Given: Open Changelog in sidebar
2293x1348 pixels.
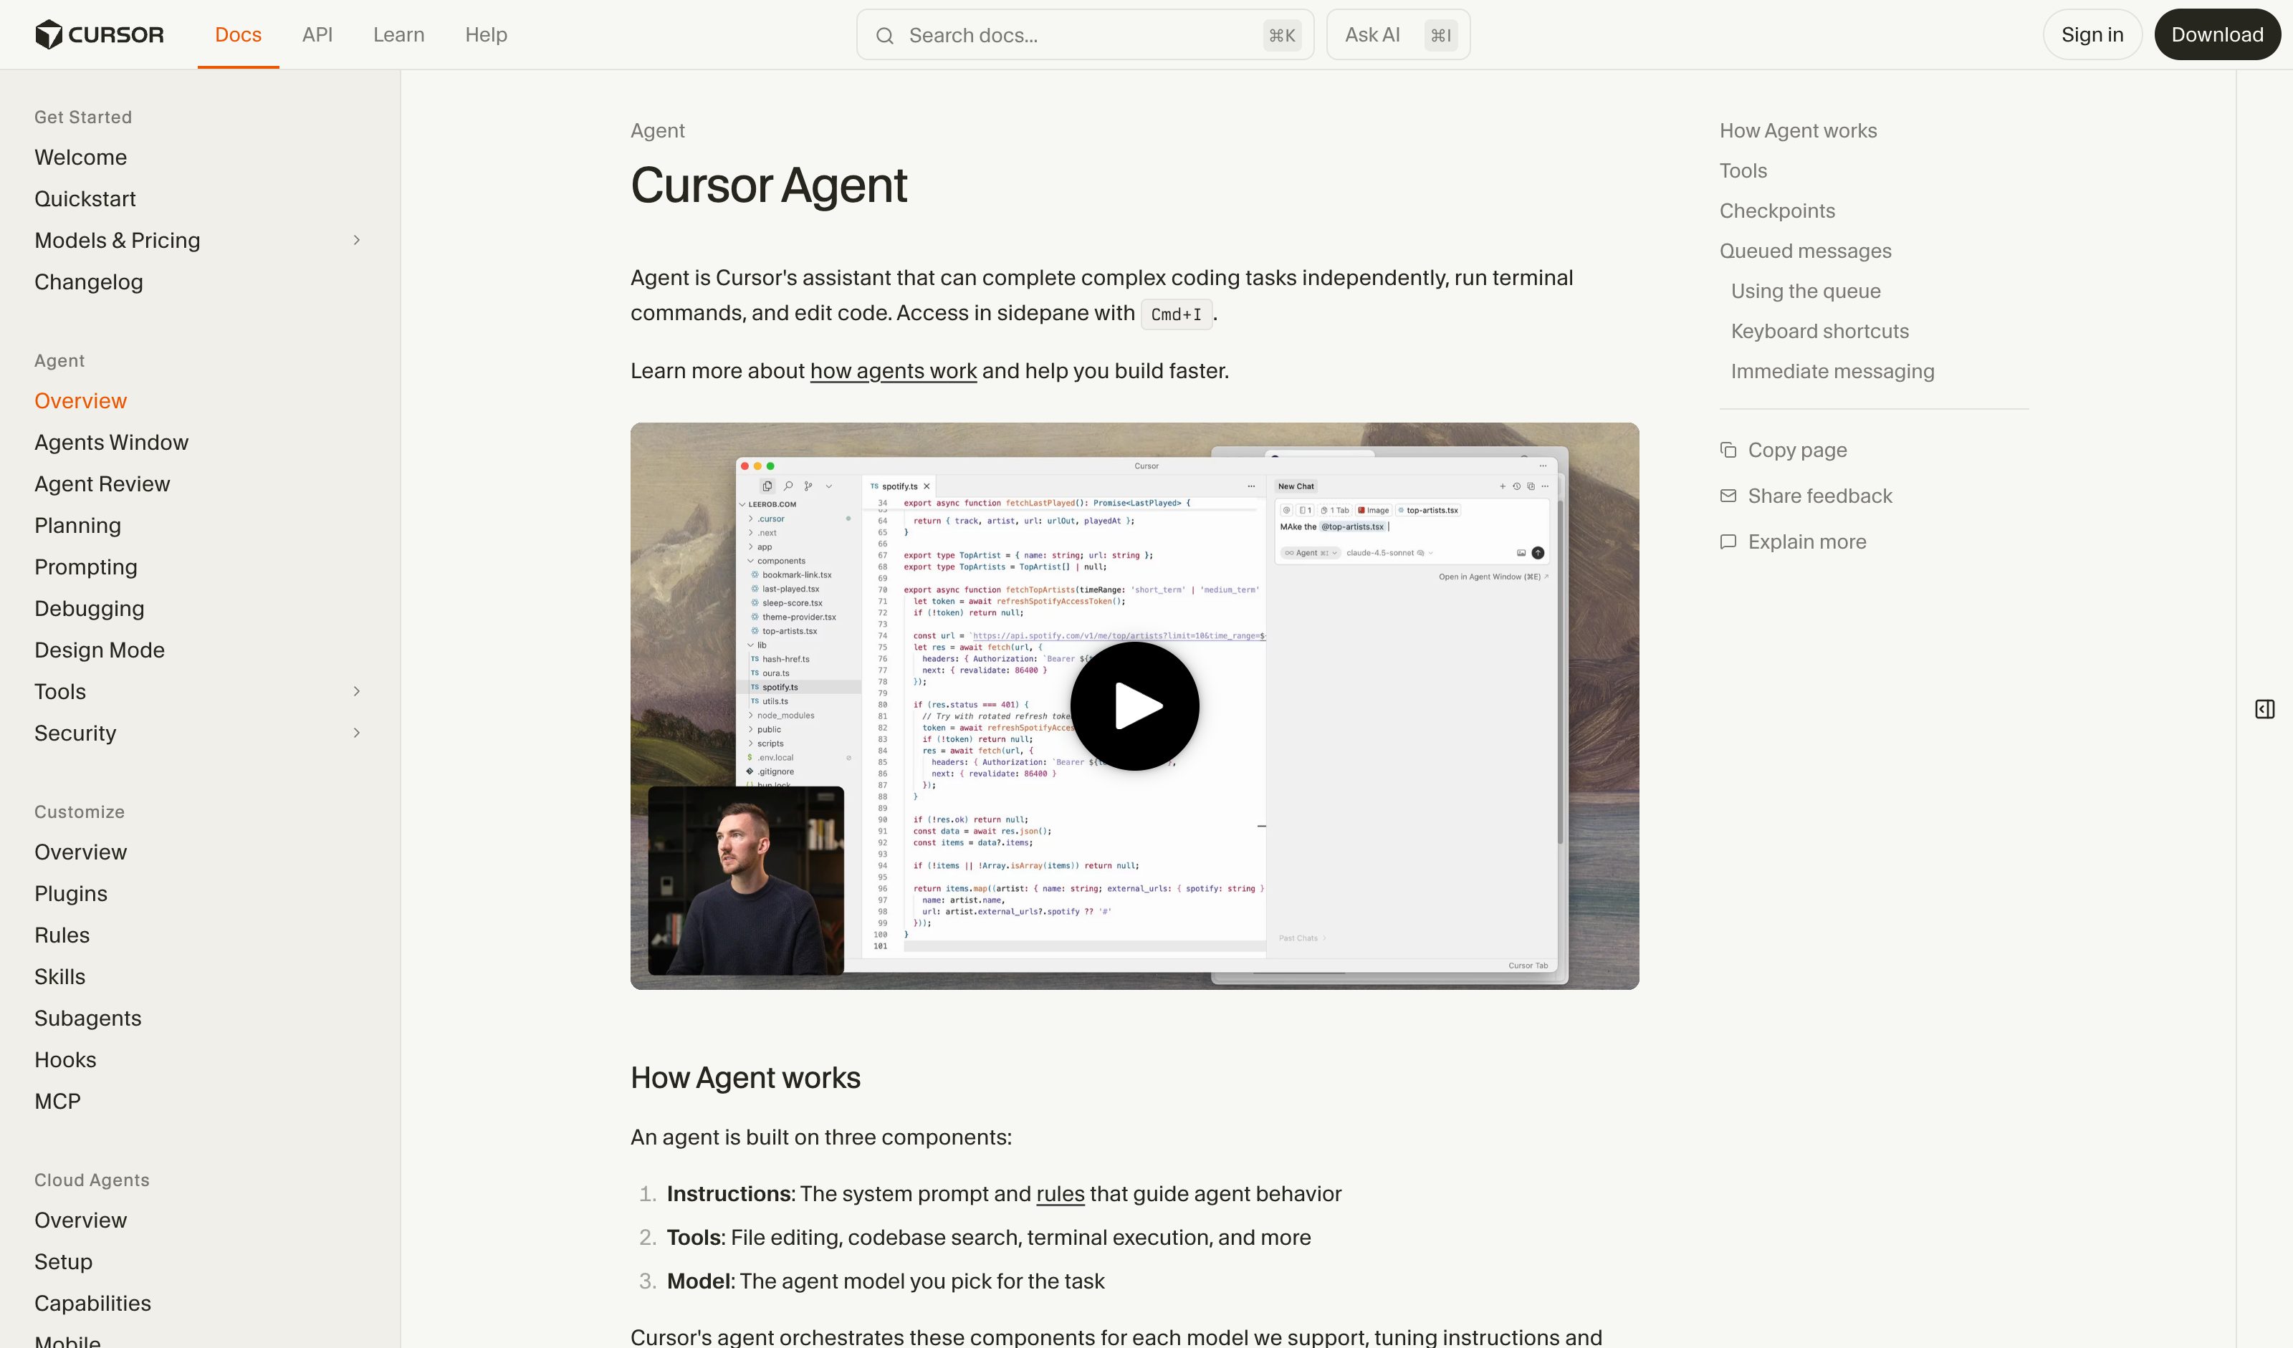Looking at the screenshot, I should tap(89, 282).
